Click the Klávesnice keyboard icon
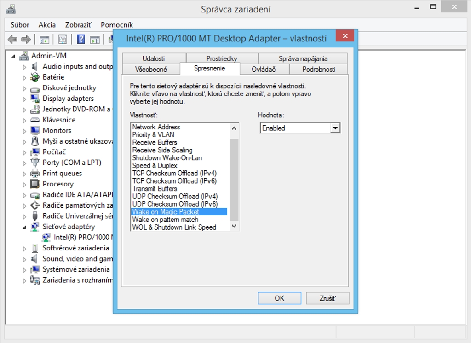Viewport: 471px width, 343px height. [x=35, y=120]
